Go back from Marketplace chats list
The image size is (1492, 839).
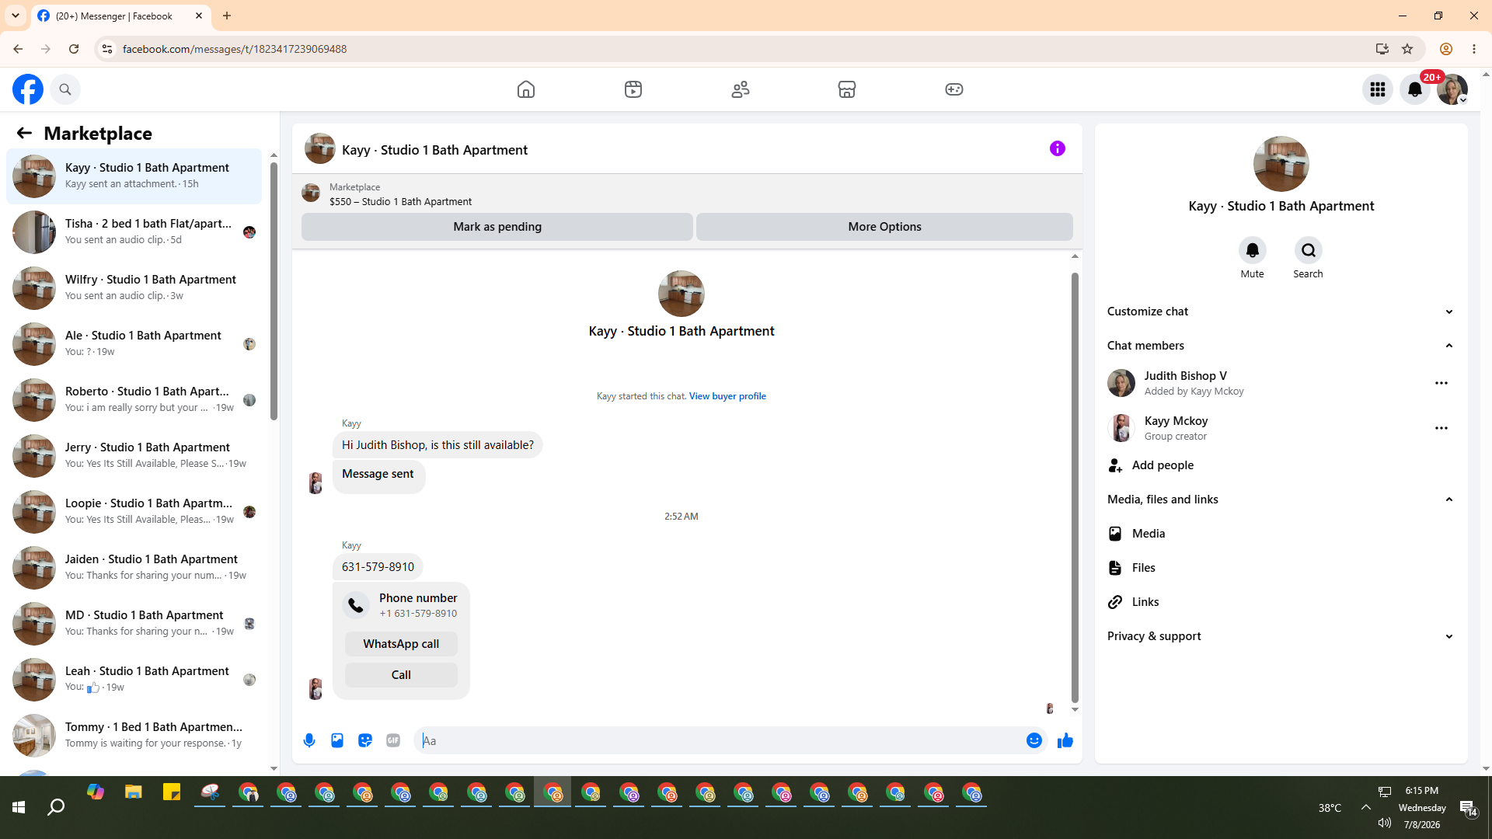point(24,133)
